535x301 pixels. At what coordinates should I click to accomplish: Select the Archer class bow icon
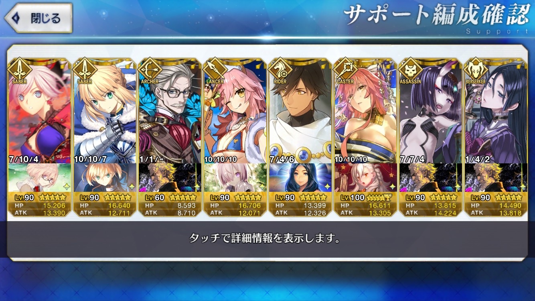pyautogui.click(x=149, y=69)
